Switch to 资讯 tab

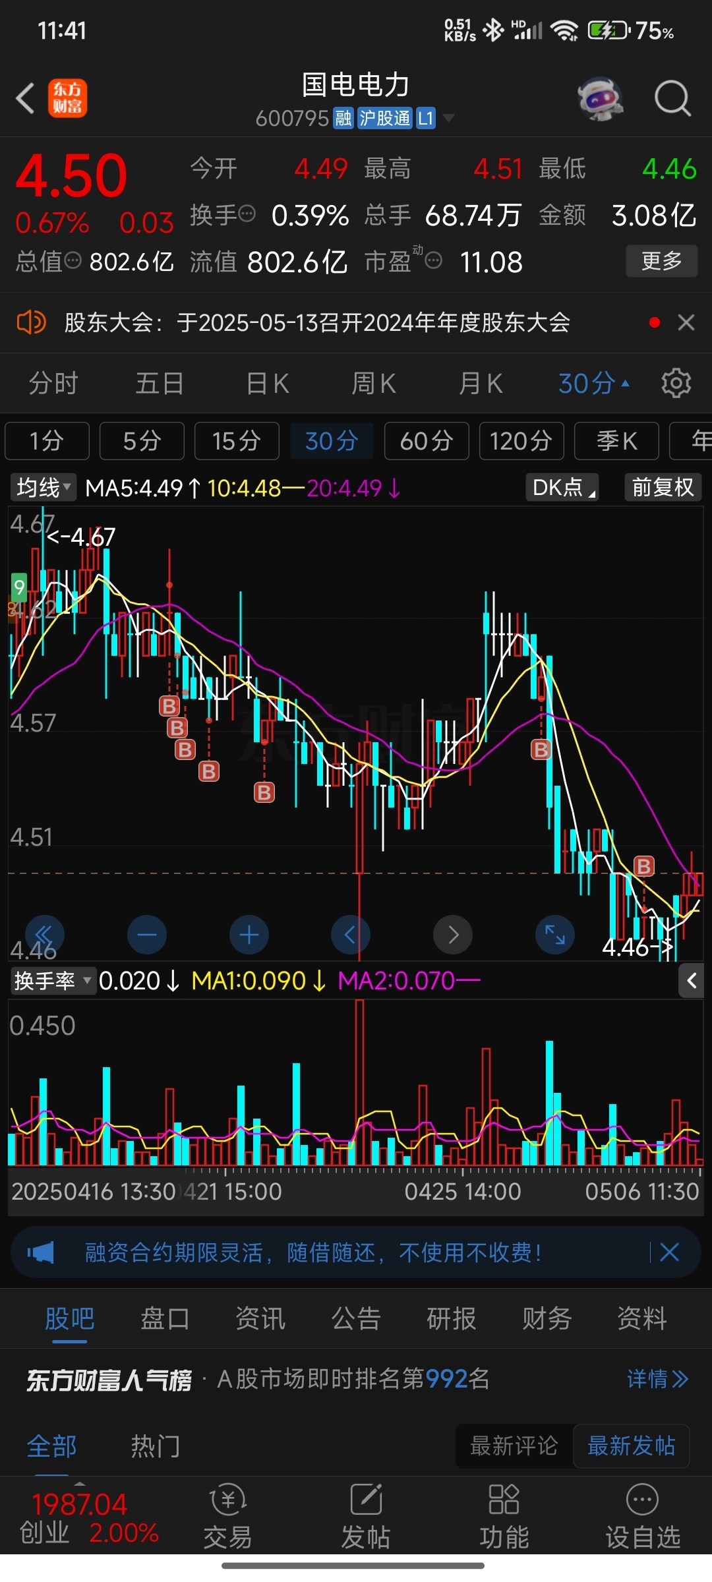coord(260,1319)
